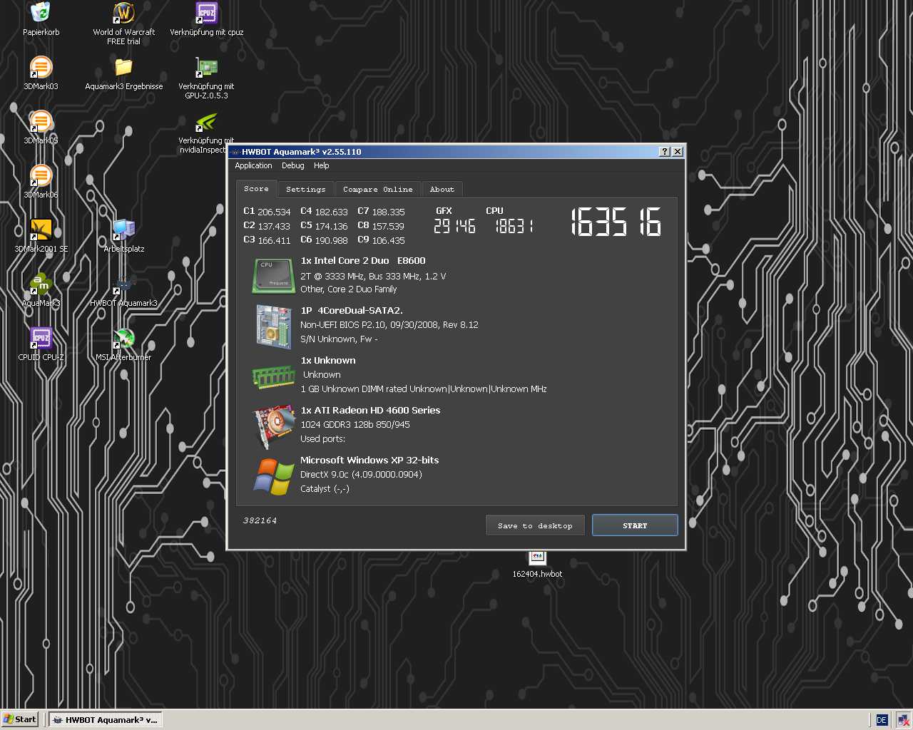Open the Windows Start menu

pyautogui.click(x=19, y=719)
